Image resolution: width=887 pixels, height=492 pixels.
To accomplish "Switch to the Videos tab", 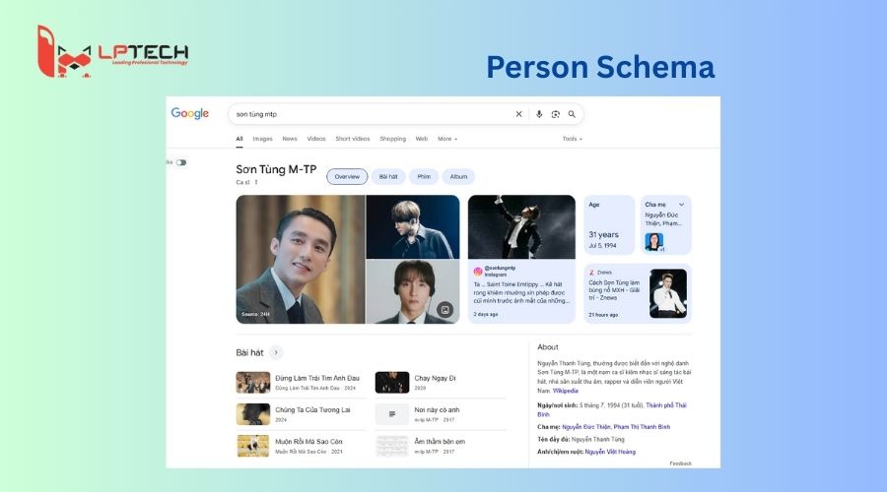I will [x=316, y=139].
